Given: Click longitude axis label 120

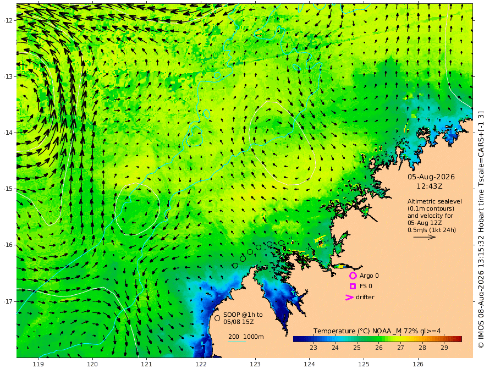Looking at the screenshot, I should (92, 364).
